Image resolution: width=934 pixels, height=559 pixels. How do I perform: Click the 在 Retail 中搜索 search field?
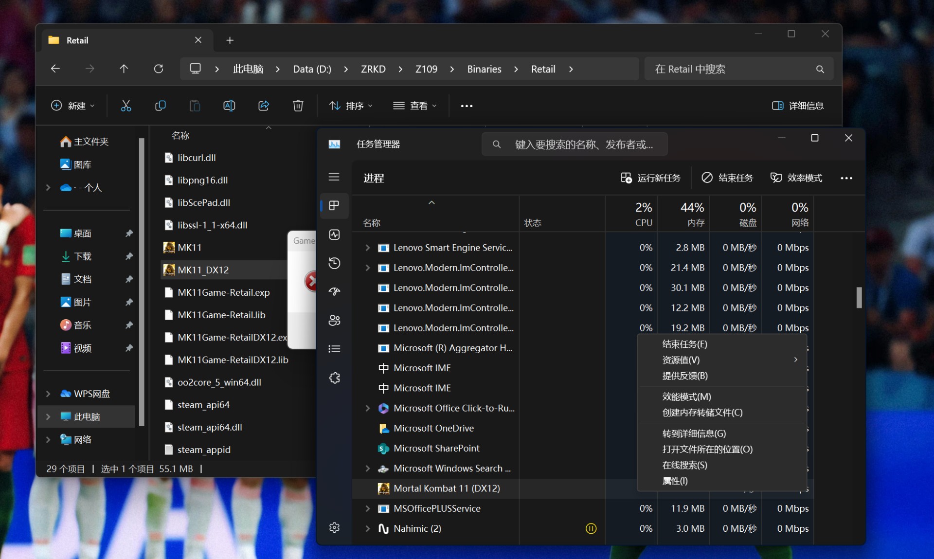click(x=739, y=69)
